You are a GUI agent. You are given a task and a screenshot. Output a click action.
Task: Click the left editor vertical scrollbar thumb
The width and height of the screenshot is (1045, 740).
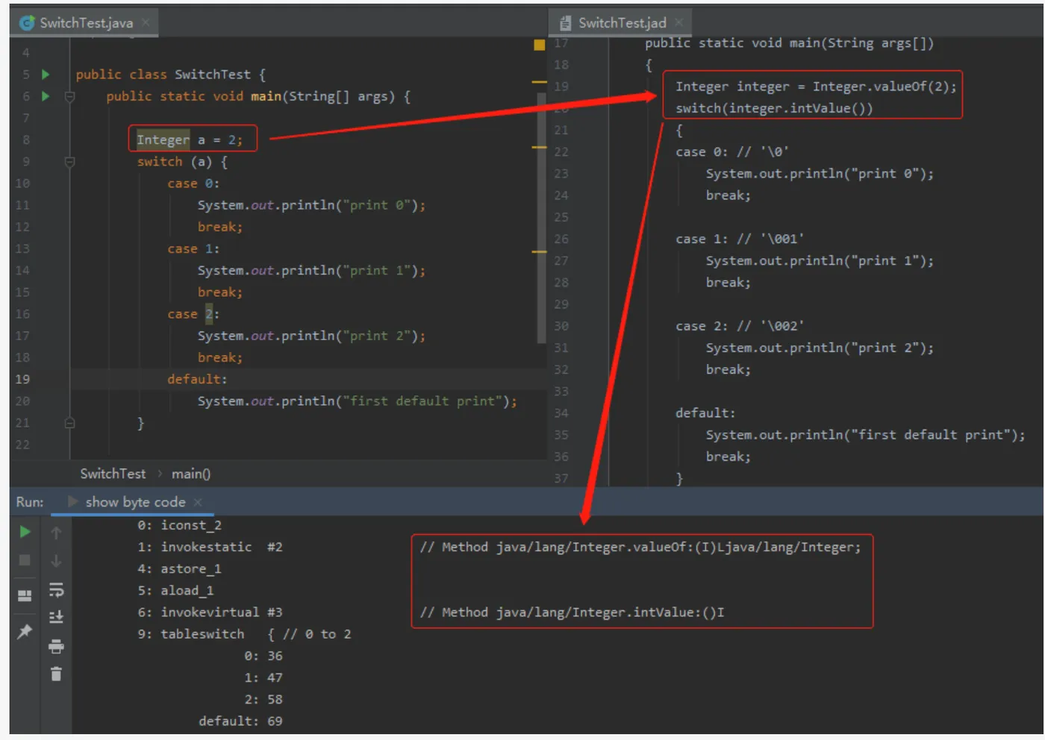(x=541, y=218)
